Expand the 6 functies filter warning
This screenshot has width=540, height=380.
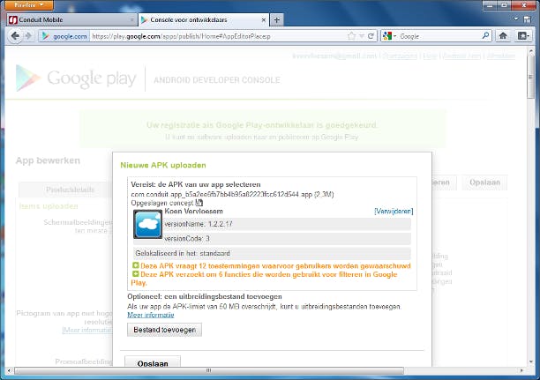[x=136, y=274]
